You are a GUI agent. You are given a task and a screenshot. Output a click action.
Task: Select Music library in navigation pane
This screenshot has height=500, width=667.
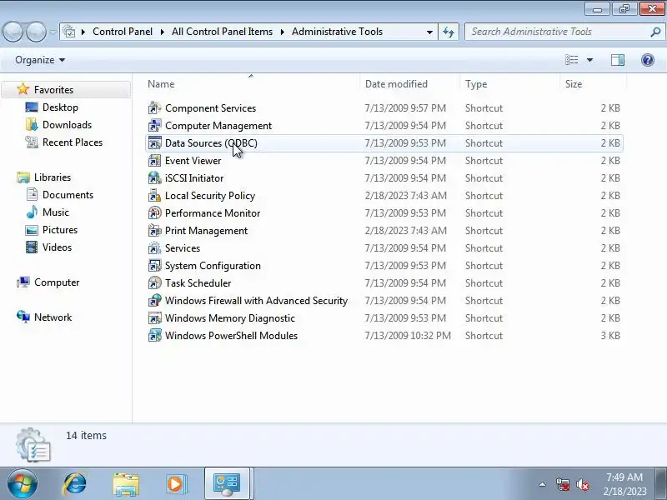(55, 212)
